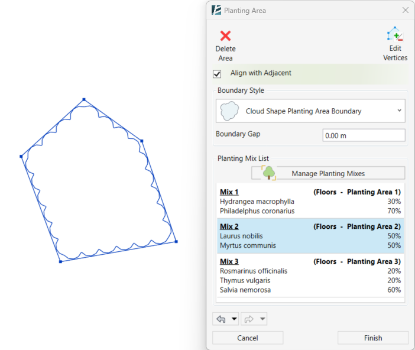This screenshot has width=415, height=350.
Task: Click the undo arrow icon
Action: 221,319
